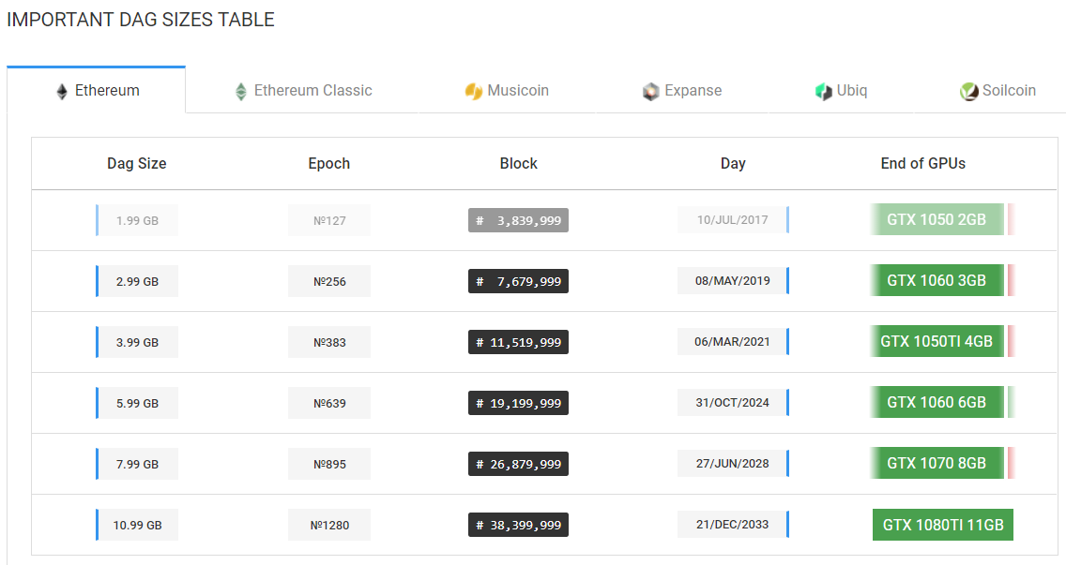Screen dimensions: 1066x565
Task: Click the GTX 1070 8GB green label
Action: coord(937,463)
